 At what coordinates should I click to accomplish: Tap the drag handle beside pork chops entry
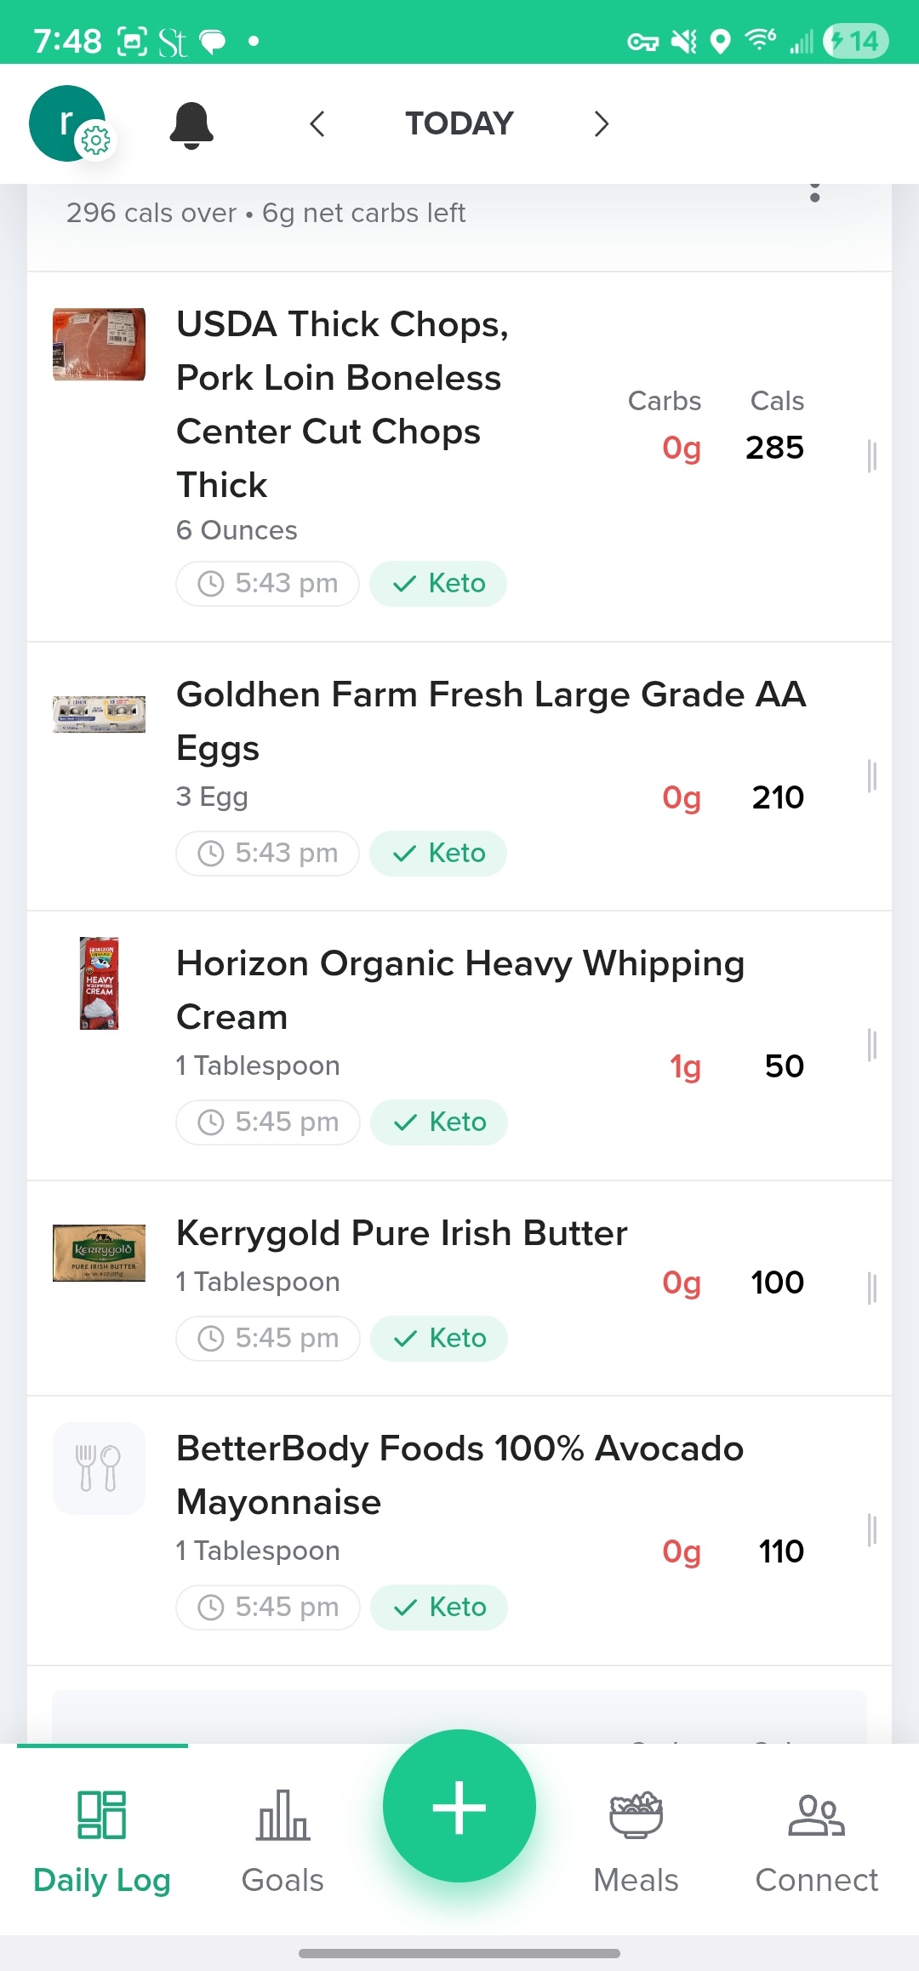click(871, 456)
